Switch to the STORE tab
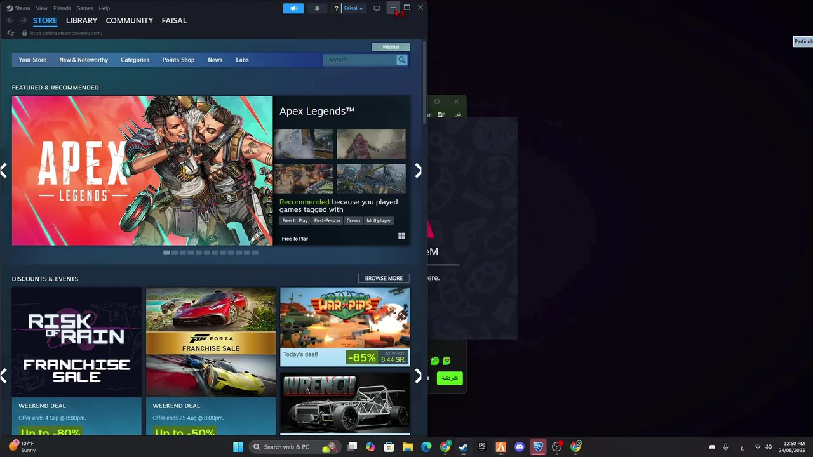The height and width of the screenshot is (457, 813). (x=45, y=20)
